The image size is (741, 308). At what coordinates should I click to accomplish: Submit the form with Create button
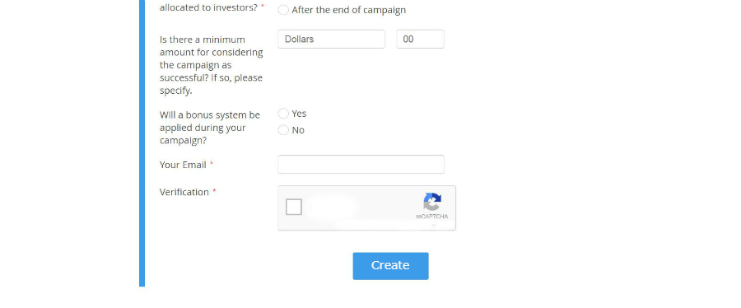point(390,266)
